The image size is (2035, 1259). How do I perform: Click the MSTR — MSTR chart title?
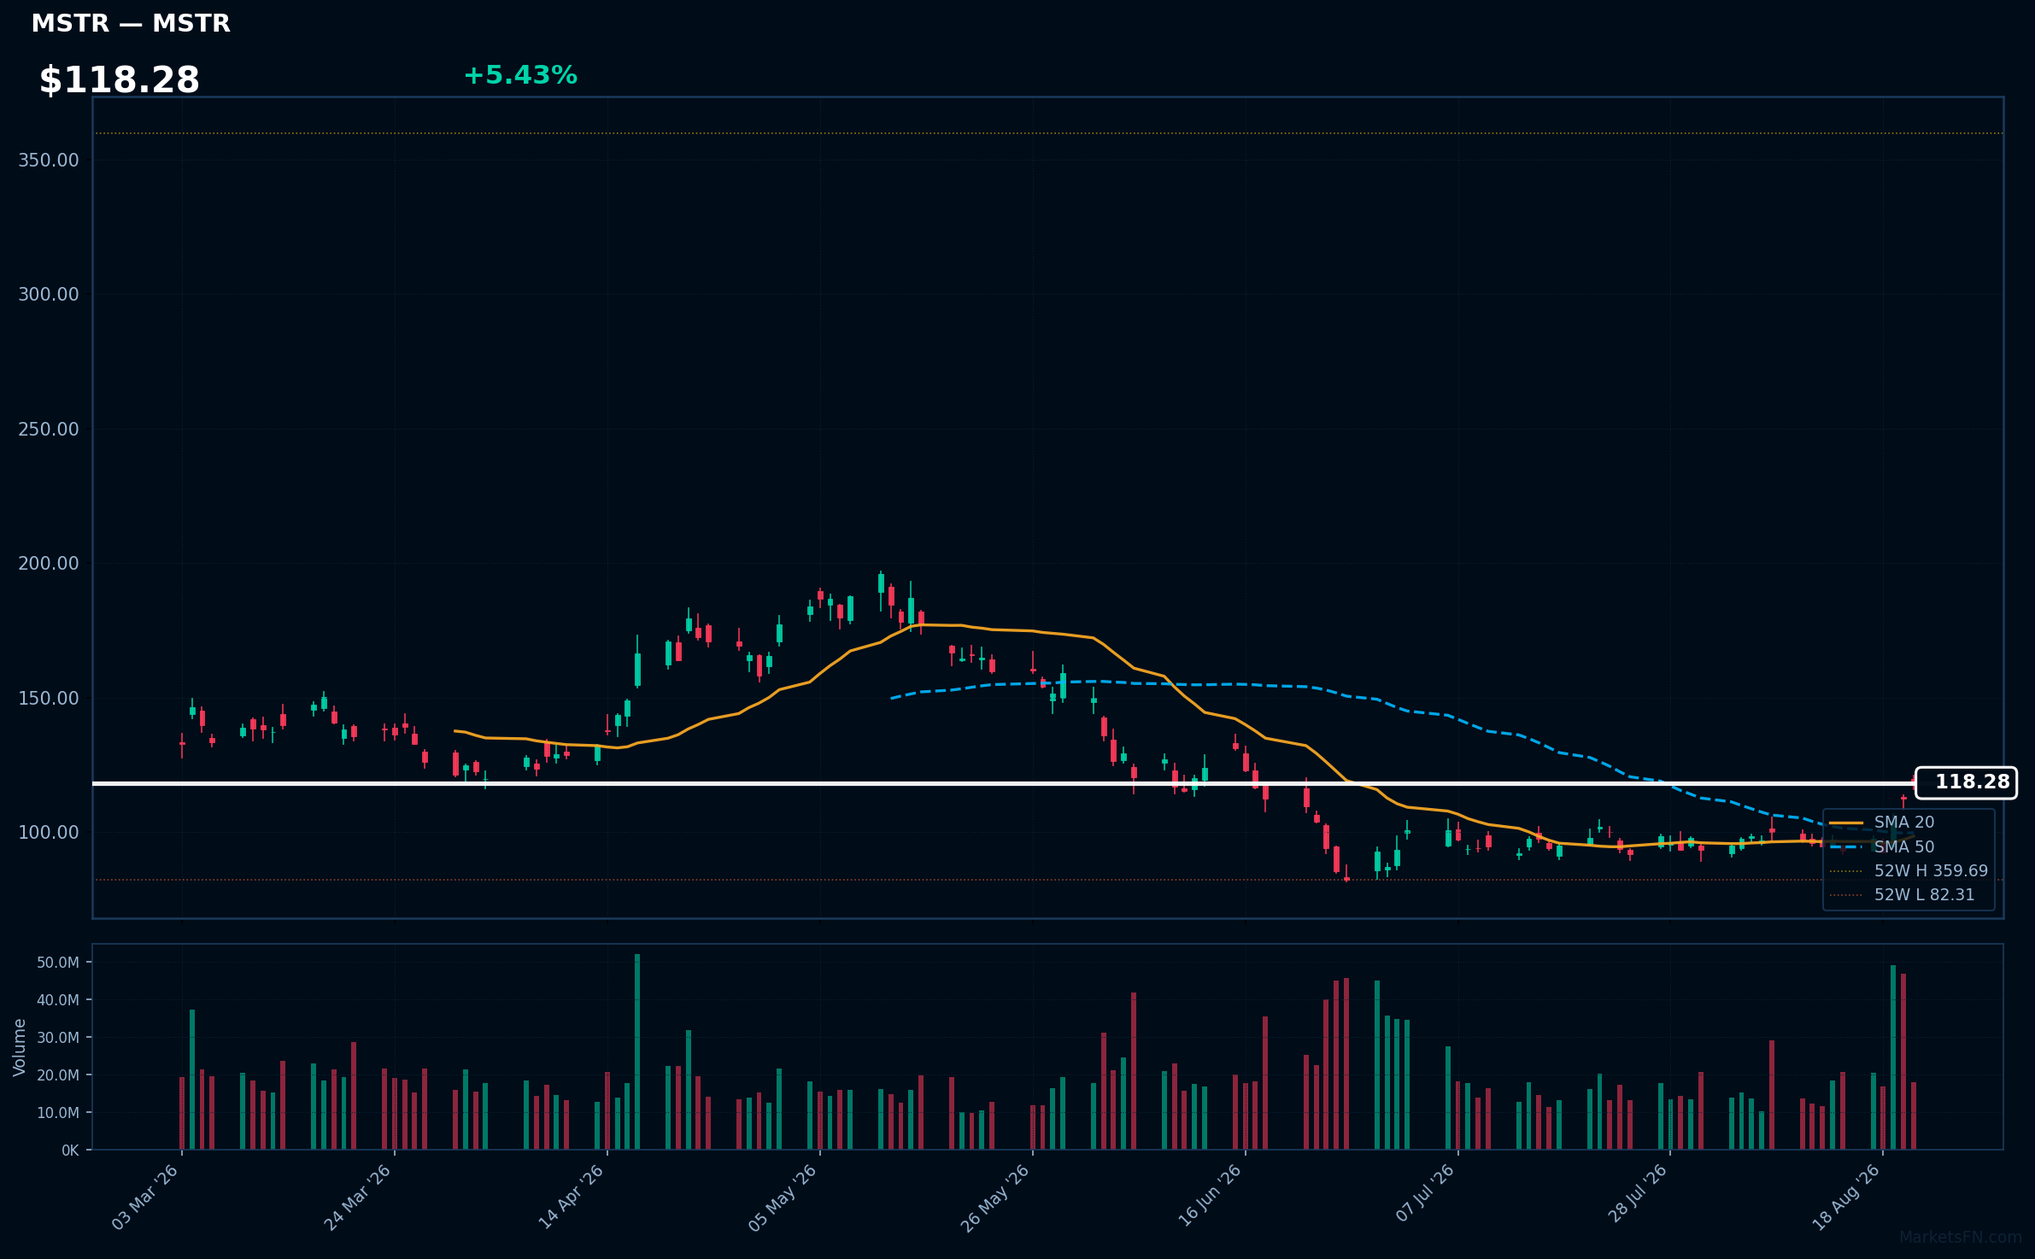[131, 23]
